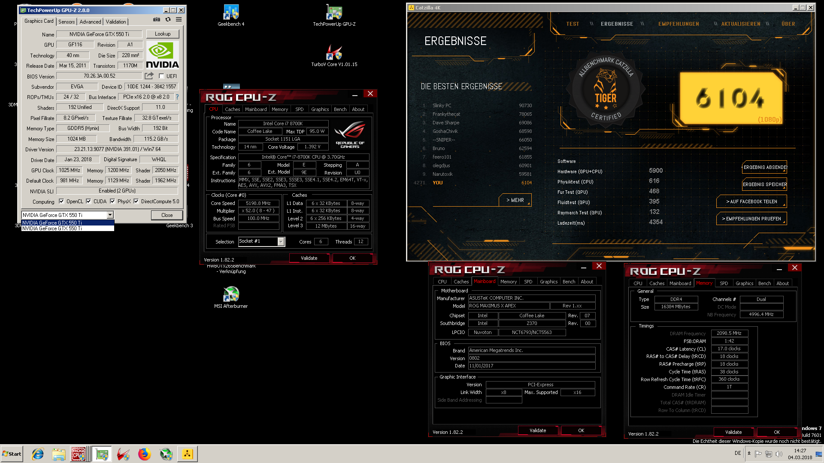Switch to ROG CPU-Z taskbar button
The width and height of the screenshot is (824, 463).
[79, 454]
